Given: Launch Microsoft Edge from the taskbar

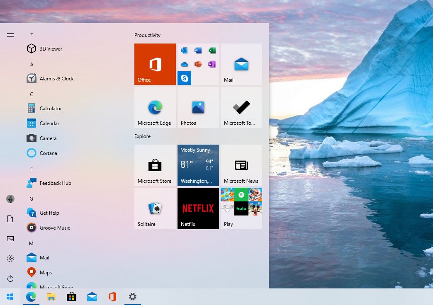Looking at the screenshot, I should click(x=31, y=297).
